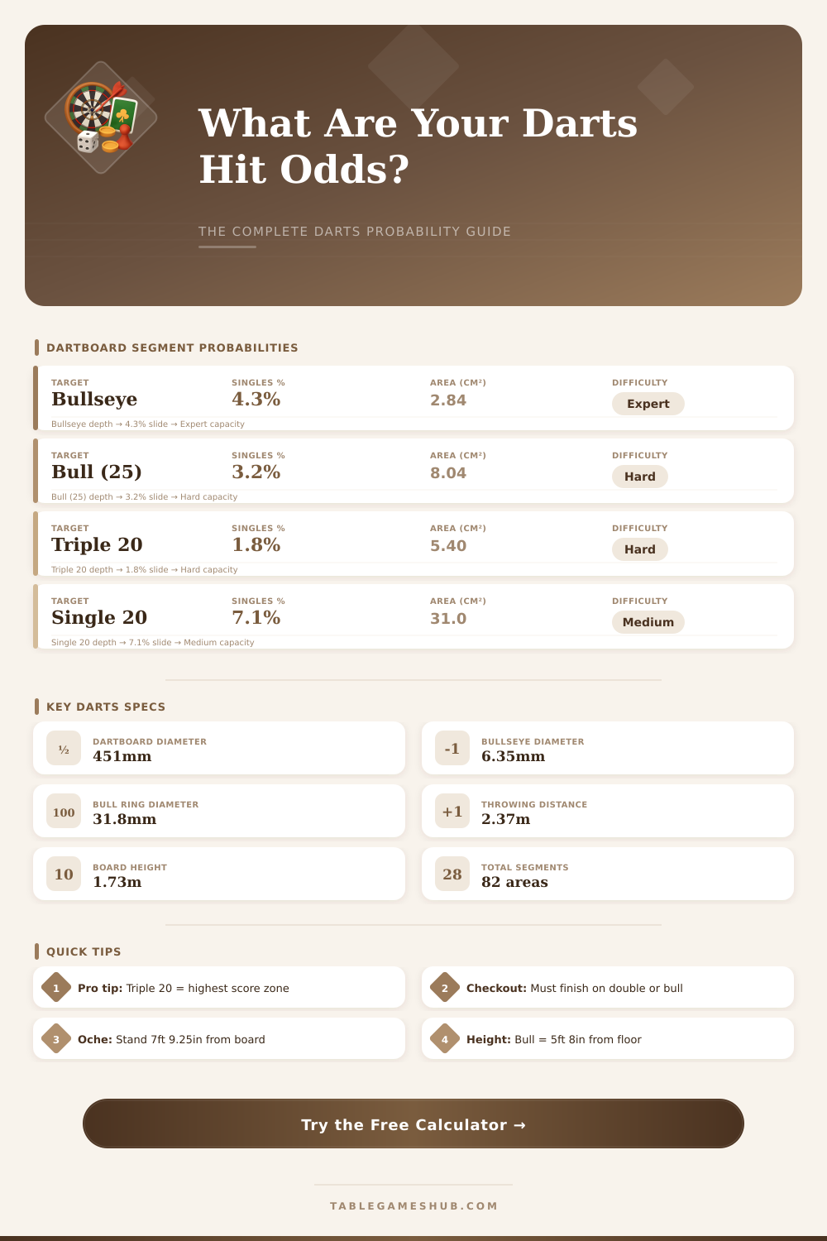Click the 28 icon beside Total Segments

pyautogui.click(x=452, y=874)
